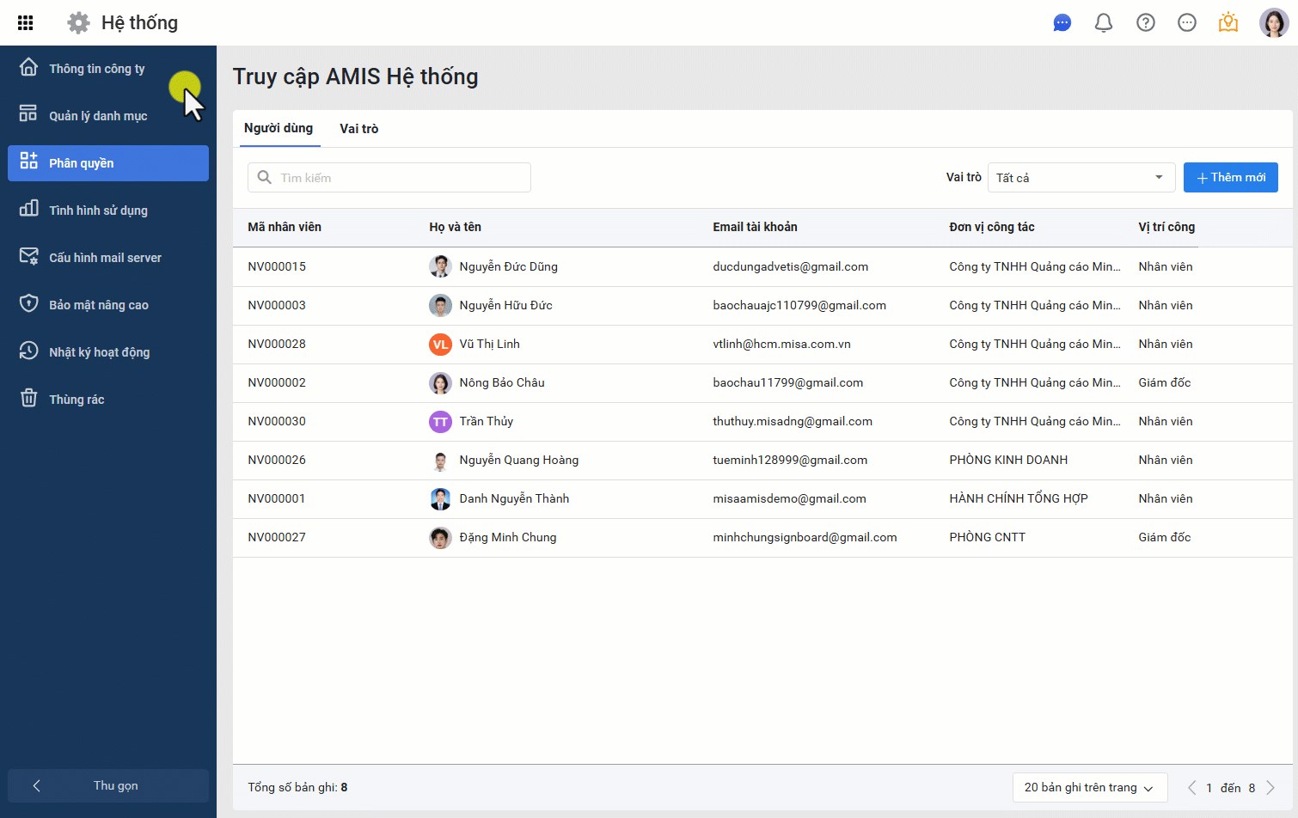This screenshot has height=818, width=1298.
Task: Open Cấu hình mail server menu
Action: click(108, 258)
